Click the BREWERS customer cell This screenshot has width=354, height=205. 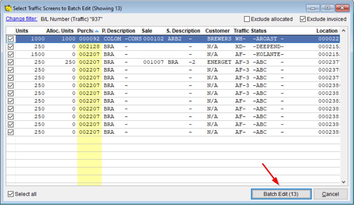coord(219,39)
